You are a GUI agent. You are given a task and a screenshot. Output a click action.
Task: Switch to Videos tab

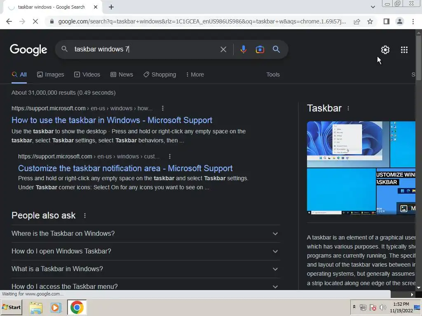coord(87,75)
